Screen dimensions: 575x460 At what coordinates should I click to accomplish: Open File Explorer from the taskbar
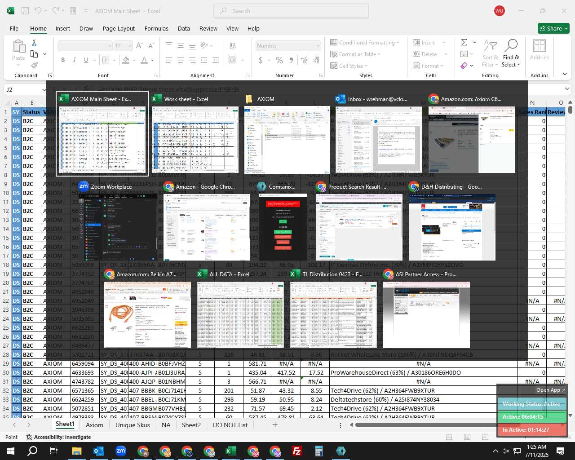click(77, 451)
